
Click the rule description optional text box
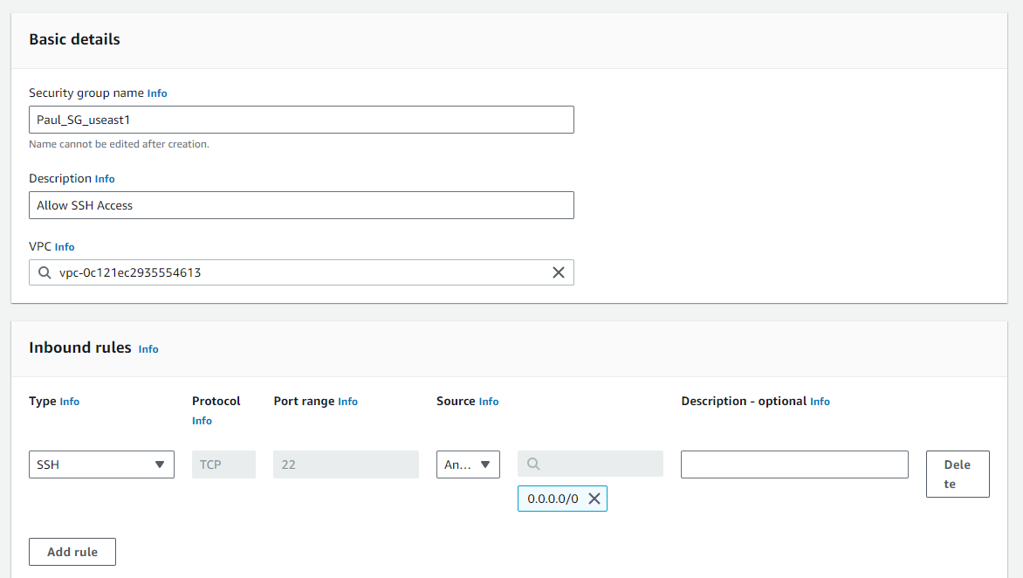coord(794,464)
